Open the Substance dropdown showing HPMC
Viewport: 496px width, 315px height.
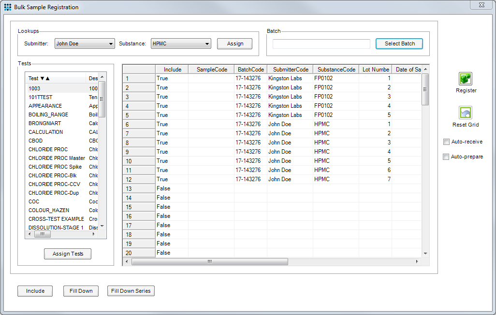[207, 43]
